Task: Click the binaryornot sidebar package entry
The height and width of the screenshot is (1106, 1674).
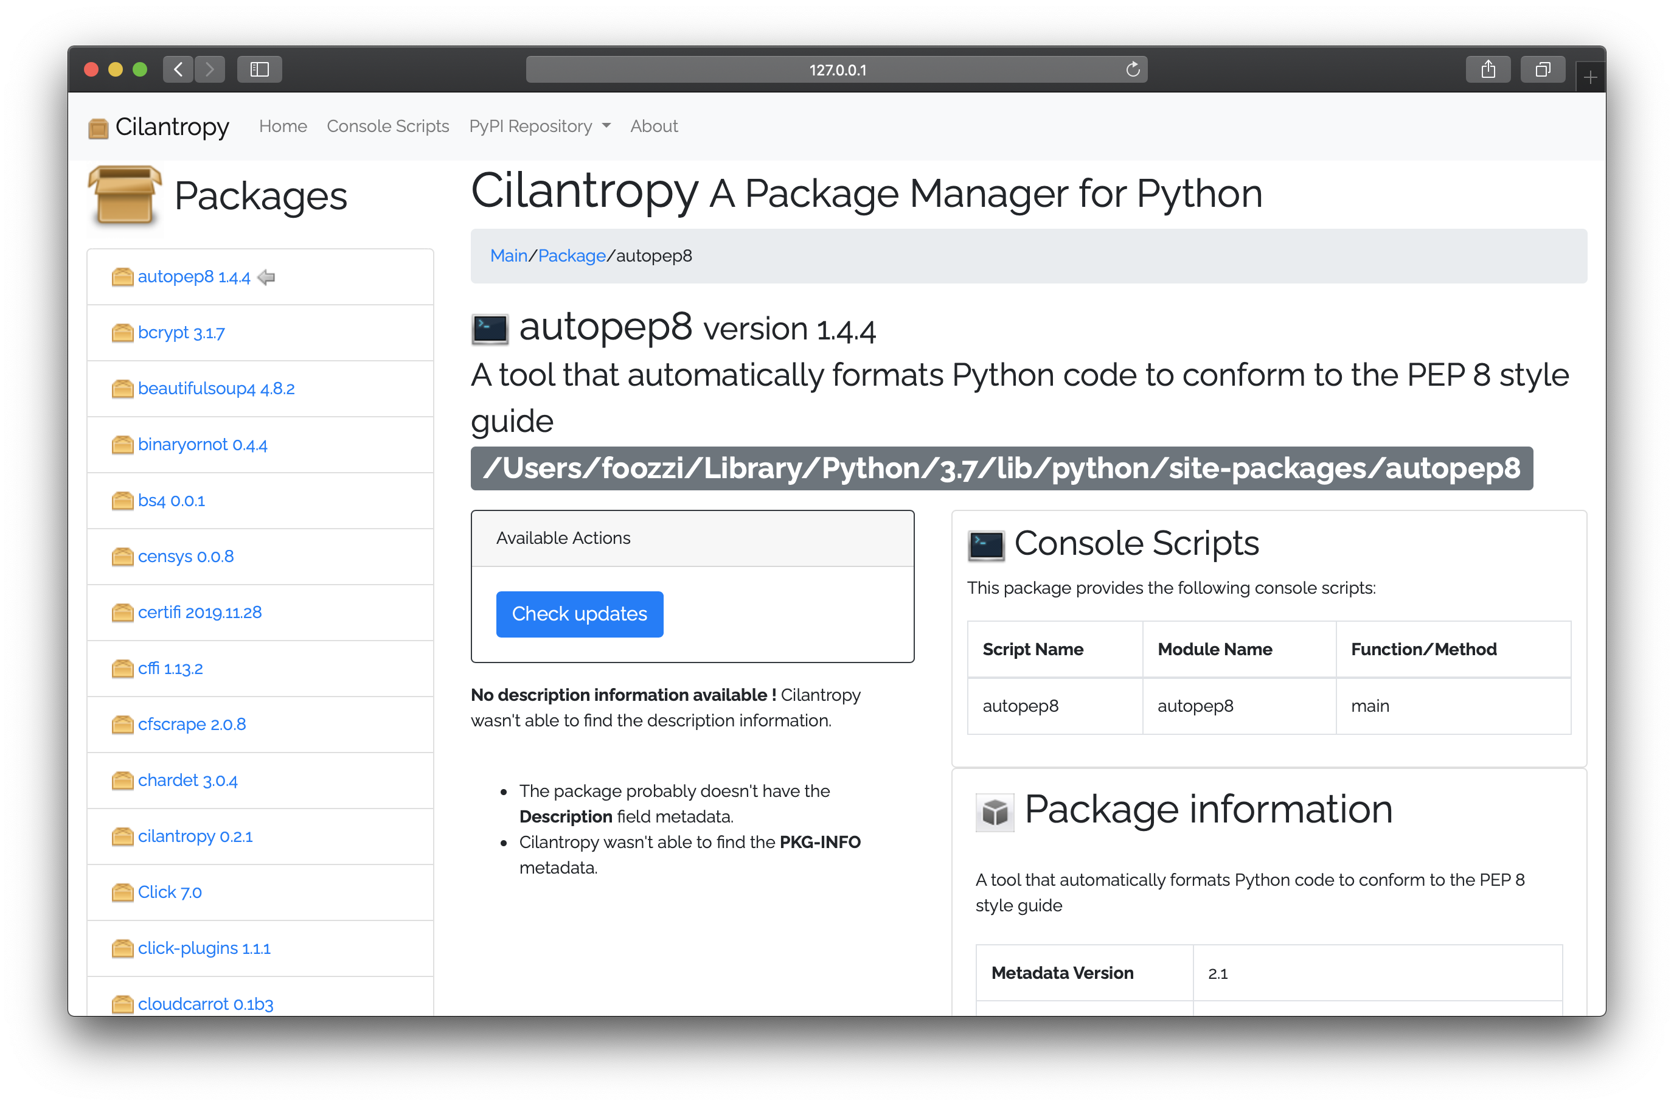Action: tap(204, 444)
